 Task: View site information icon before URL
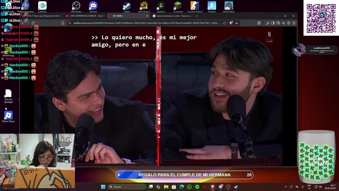point(70,23)
